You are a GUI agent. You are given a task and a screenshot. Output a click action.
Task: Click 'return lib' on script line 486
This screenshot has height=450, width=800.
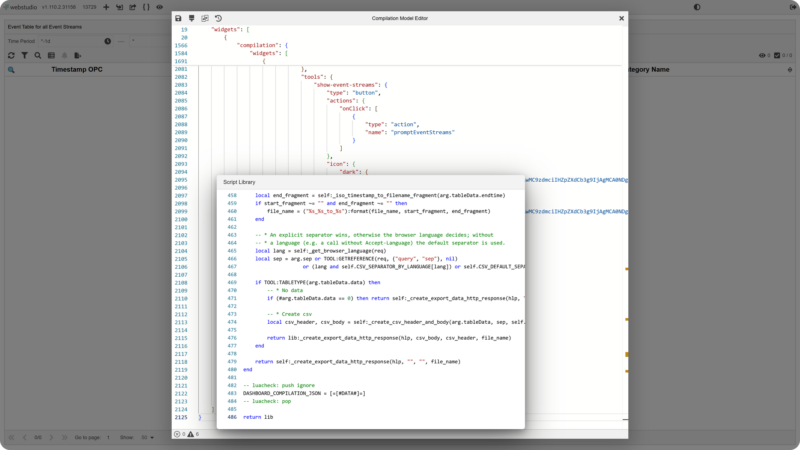(258, 417)
